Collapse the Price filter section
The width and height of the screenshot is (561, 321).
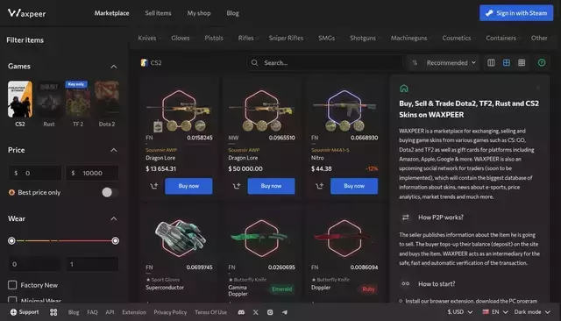pyautogui.click(x=113, y=150)
